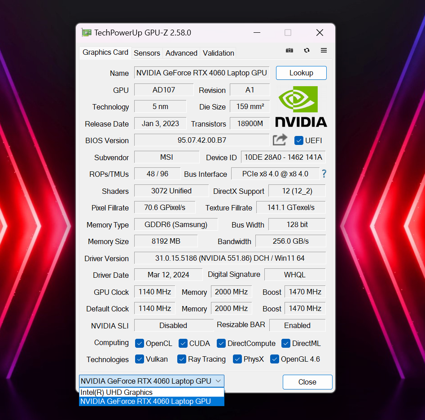Toggle the DirectML checkbox
The height and width of the screenshot is (420, 425).
(x=286, y=343)
